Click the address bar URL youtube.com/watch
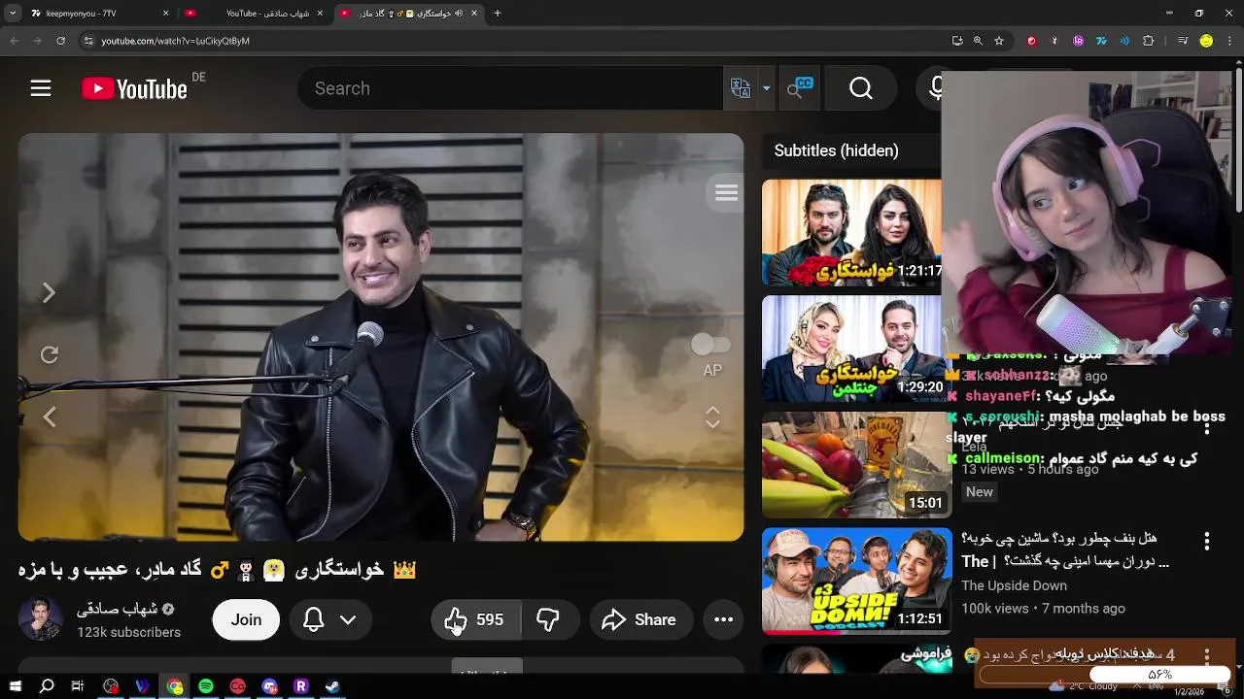This screenshot has height=699, width=1244. 175,41
